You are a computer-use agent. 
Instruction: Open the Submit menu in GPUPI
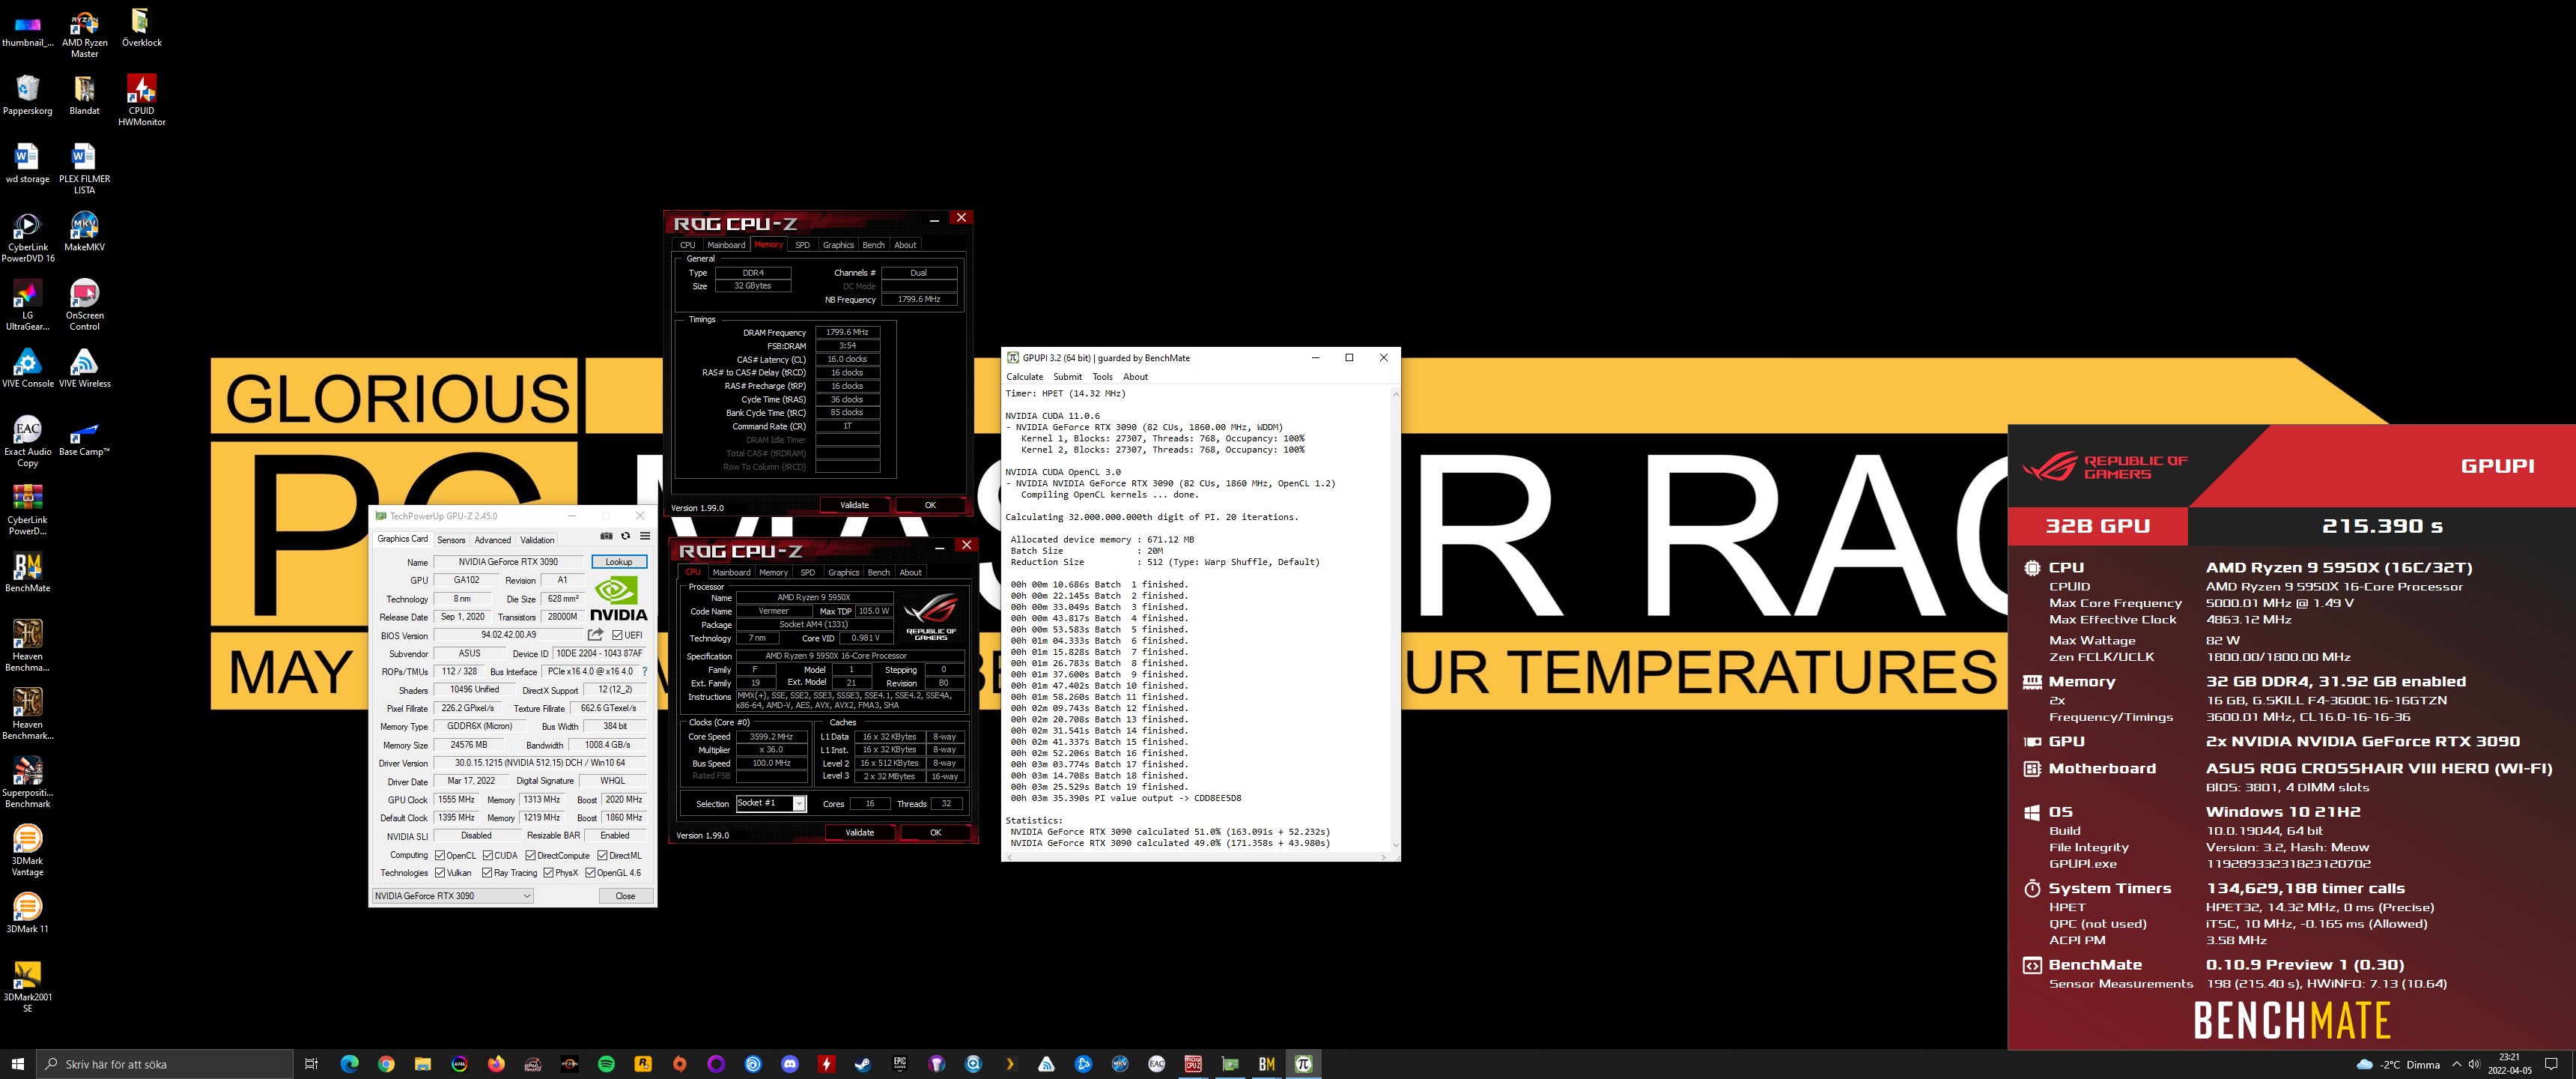click(x=1067, y=376)
